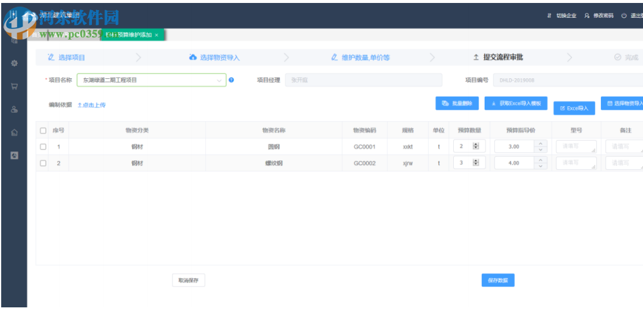Click the 取消保存 button
The image size is (643, 321).
188,281
